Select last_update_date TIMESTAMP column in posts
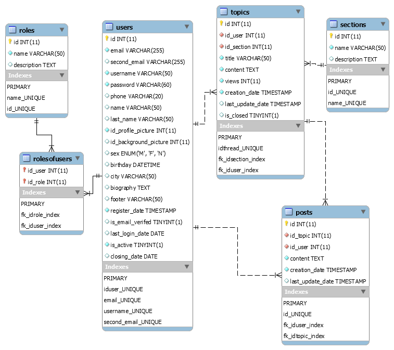This screenshot has width=394, height=350. pos(325,281)
